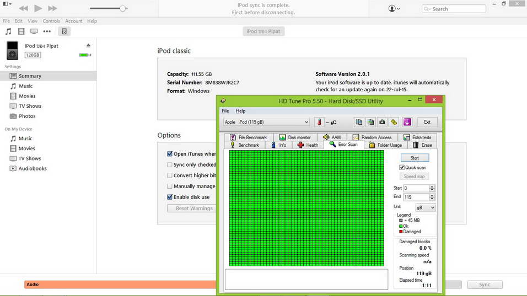Open the Music library icon in iTunes toolbar
This screenshot has width=527, height=296.
[8, 32]
